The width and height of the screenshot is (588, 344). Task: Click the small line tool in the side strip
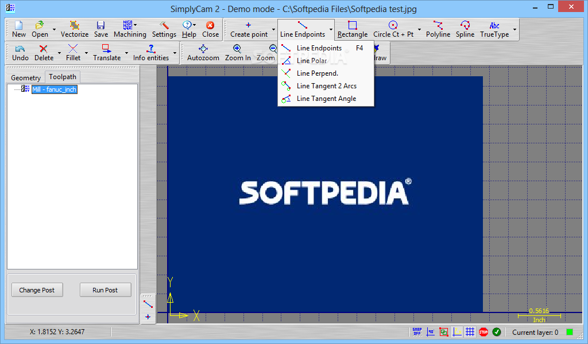click(148, 304)
